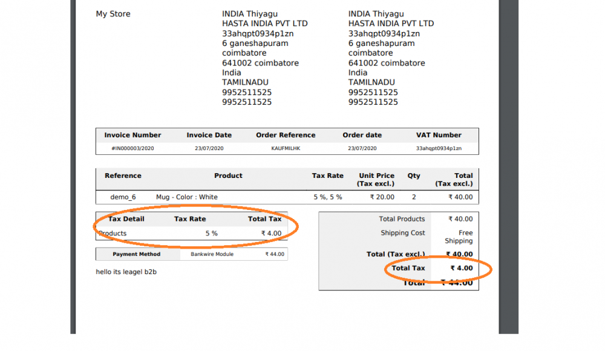Select product reference demo_6
This screenshot has width=605, height=351.
(123, 197)
